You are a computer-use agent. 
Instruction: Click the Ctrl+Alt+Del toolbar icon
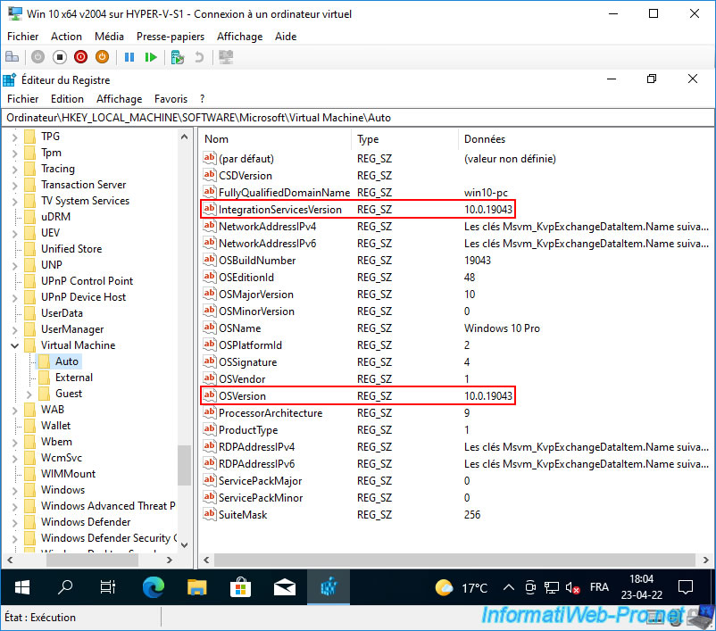pos(12,57)
